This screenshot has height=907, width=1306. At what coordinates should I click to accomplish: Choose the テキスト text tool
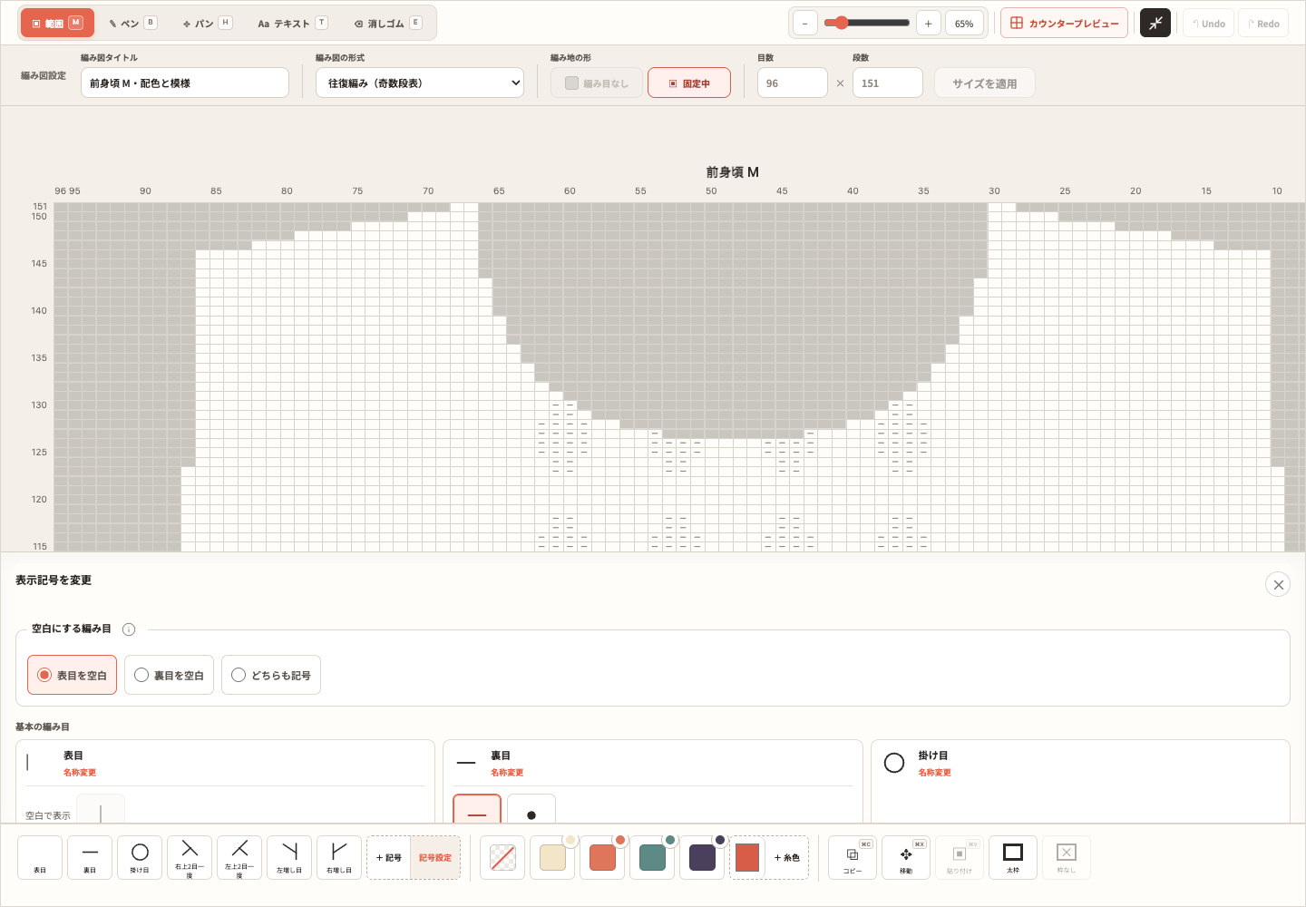click(x=292, y=23)
